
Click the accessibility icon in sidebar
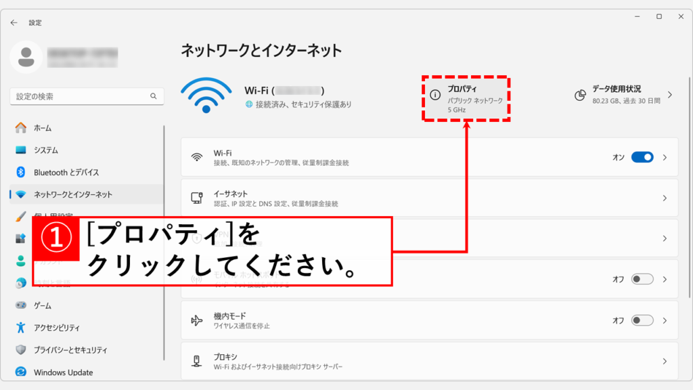click(21, 328)
